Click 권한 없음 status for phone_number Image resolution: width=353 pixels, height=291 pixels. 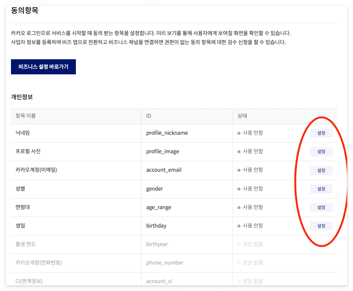pos(250,263)
